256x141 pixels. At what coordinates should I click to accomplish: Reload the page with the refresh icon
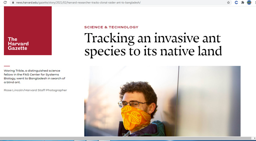click(5, 2)
